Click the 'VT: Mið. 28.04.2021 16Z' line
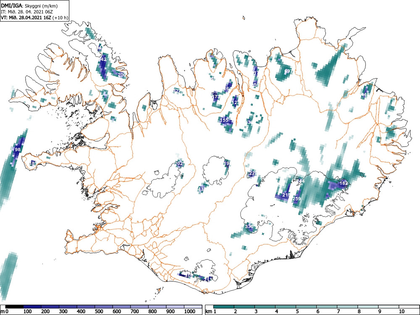Image resolution: width=420 pixels, height=315 pixels. pyautogui.click(x=26, y=18)
